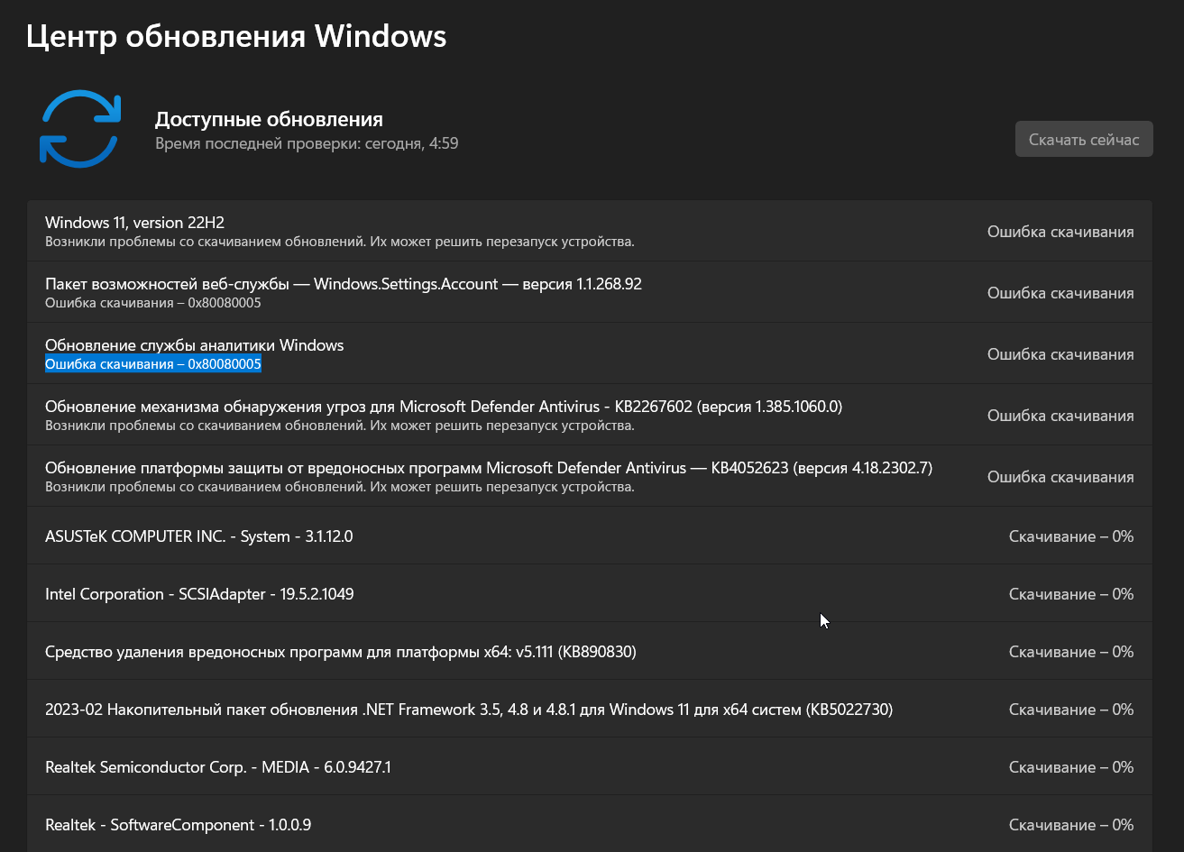Viewport: 1184px width, 852px height.
Task: Click 'Скачивание – 0%' in the ASUSTeK row
Action: [x=1071, y=536]
